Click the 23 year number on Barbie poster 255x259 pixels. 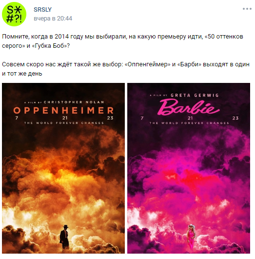(x=235, y=118)
